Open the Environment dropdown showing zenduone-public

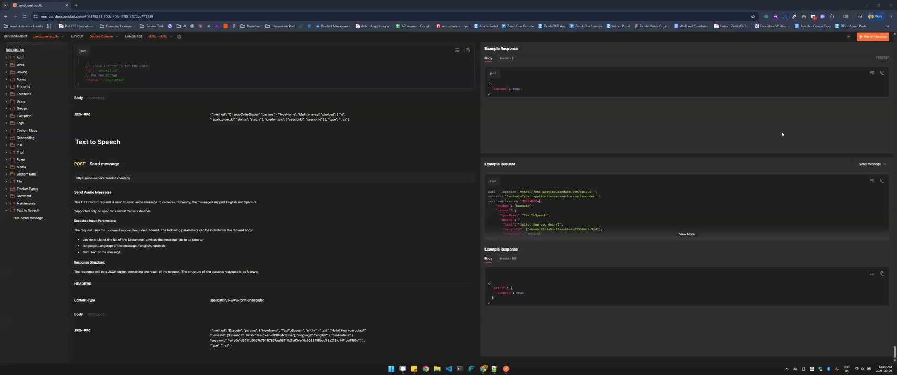48,37
